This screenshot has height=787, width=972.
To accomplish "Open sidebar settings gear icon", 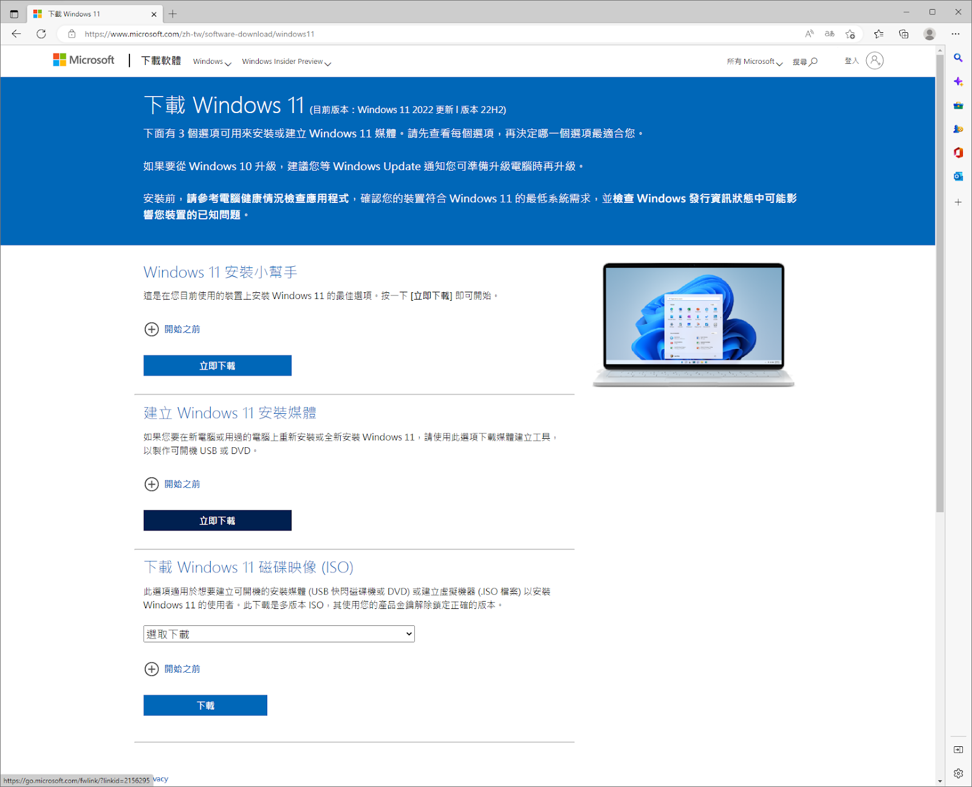I will click(x=958, y=773).
